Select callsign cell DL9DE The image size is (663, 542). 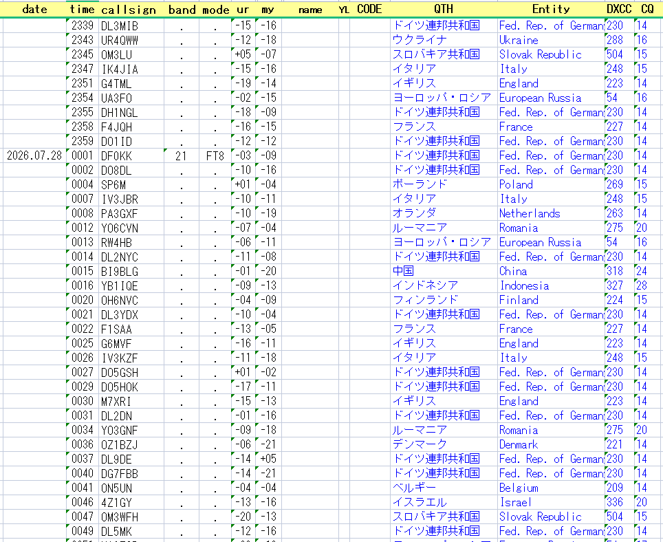[131, 459]
